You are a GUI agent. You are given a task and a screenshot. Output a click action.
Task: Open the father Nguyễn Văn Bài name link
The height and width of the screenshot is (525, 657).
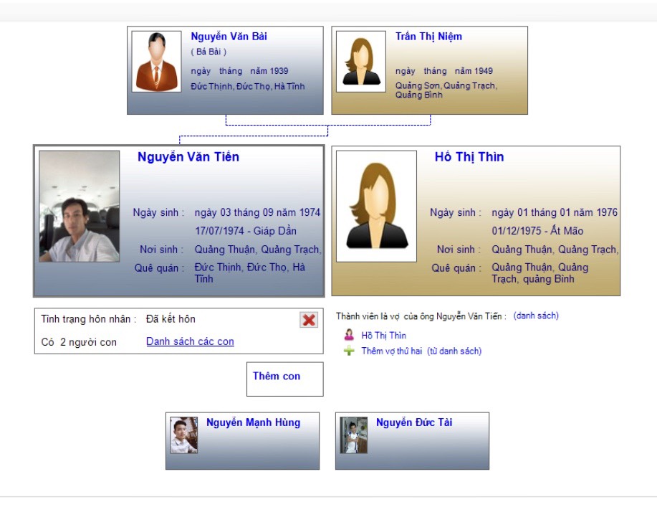click(x=229, y=37)
